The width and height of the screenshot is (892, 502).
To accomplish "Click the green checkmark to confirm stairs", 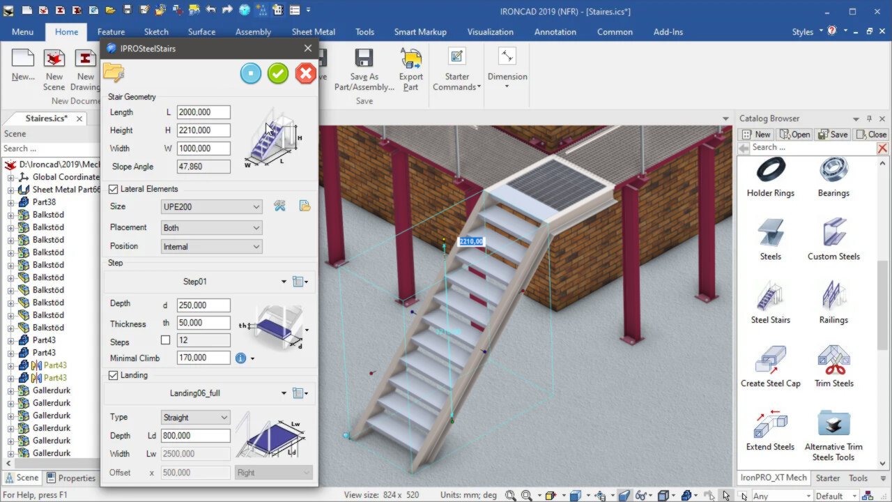I will [x=278, y=73].
